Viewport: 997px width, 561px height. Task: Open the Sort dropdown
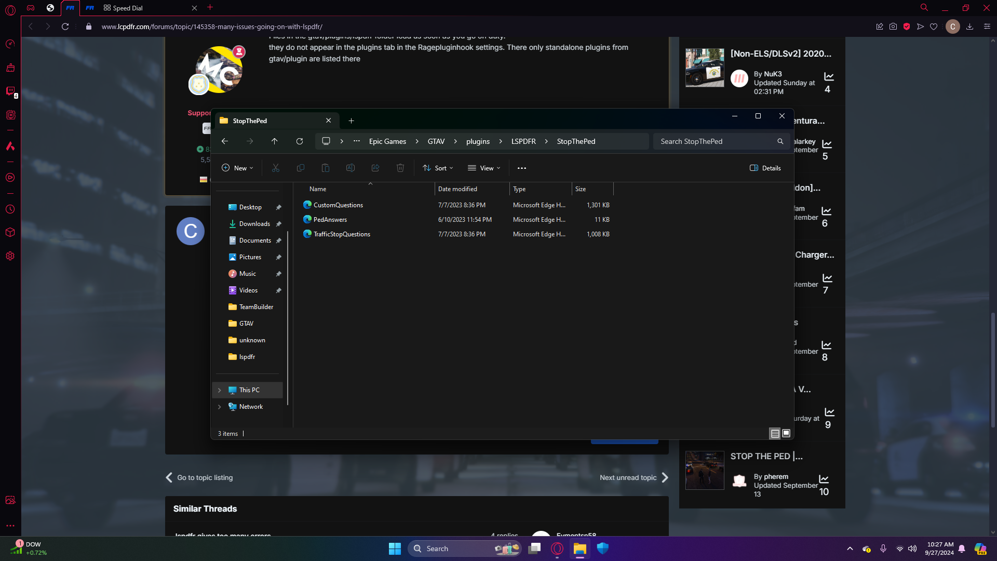[x=438, y=168]
